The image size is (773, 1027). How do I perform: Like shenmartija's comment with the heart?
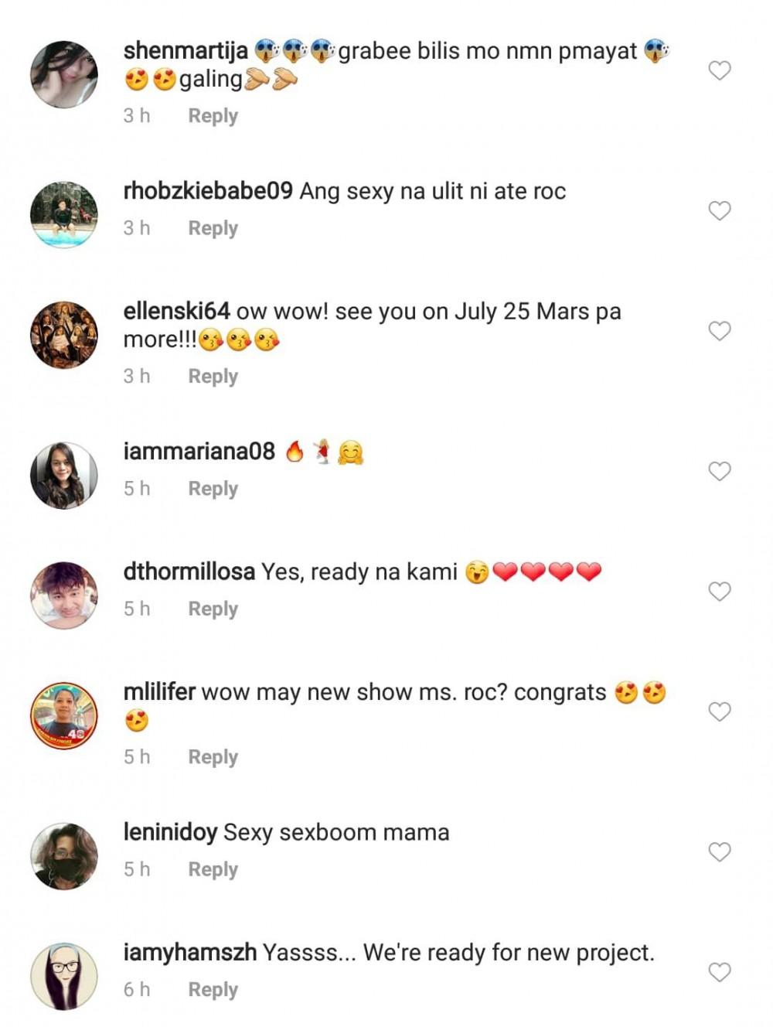720,70
